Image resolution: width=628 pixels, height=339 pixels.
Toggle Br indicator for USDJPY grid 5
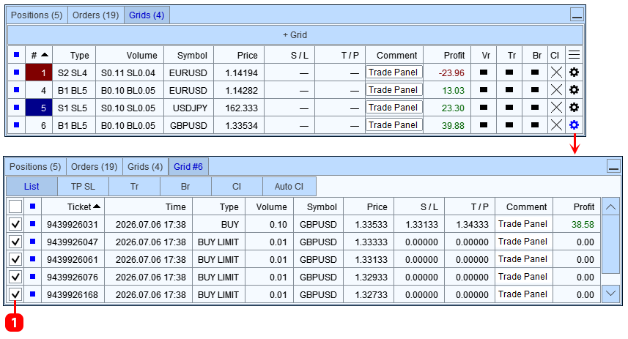point(535,108)
